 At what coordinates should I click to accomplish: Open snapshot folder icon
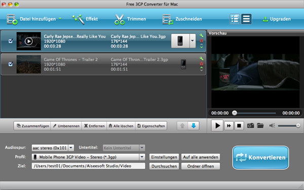260,126
